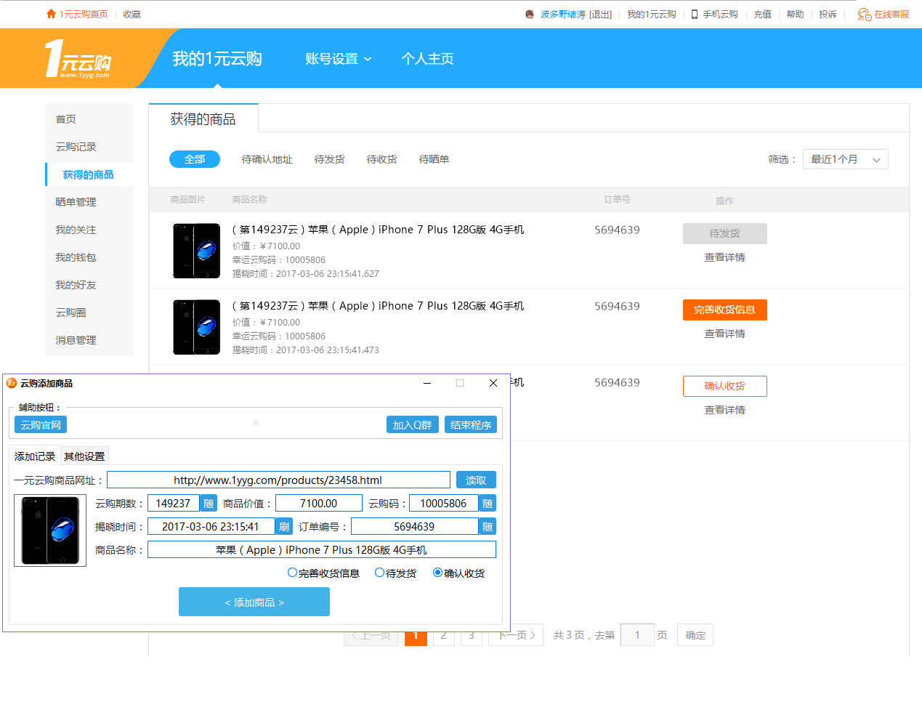The height and width of the screenshot is (702, 922).
Task: Switch to the 添加记录 tab
Action: pos(35,456)
